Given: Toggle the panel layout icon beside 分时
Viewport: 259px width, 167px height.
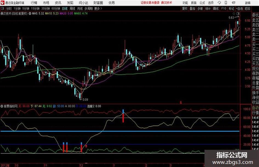Looking at the screenshot, I should pos(2,9).
